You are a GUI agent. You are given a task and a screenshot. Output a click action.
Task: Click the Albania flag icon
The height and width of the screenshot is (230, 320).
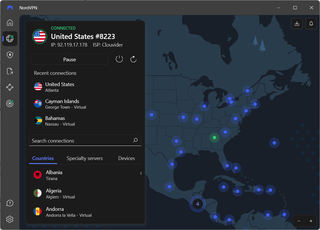[38, 175]
